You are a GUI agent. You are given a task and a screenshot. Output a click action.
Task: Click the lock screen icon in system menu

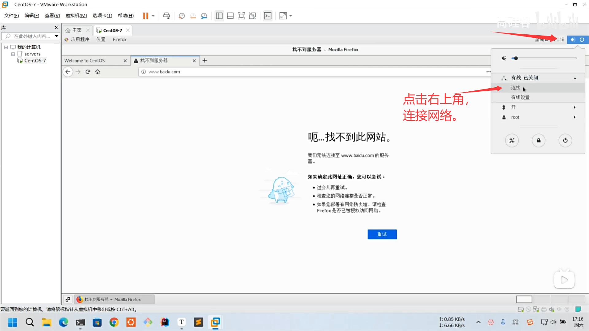click(538, 140)
